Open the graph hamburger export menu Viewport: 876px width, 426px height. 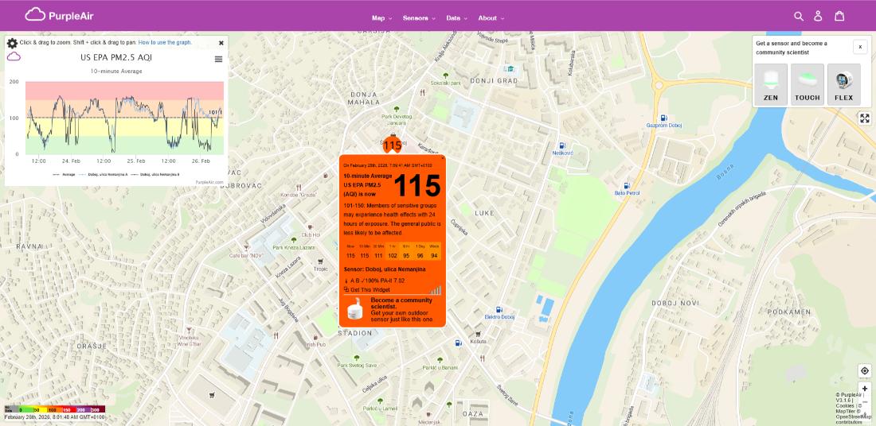(x=218, y=59)
